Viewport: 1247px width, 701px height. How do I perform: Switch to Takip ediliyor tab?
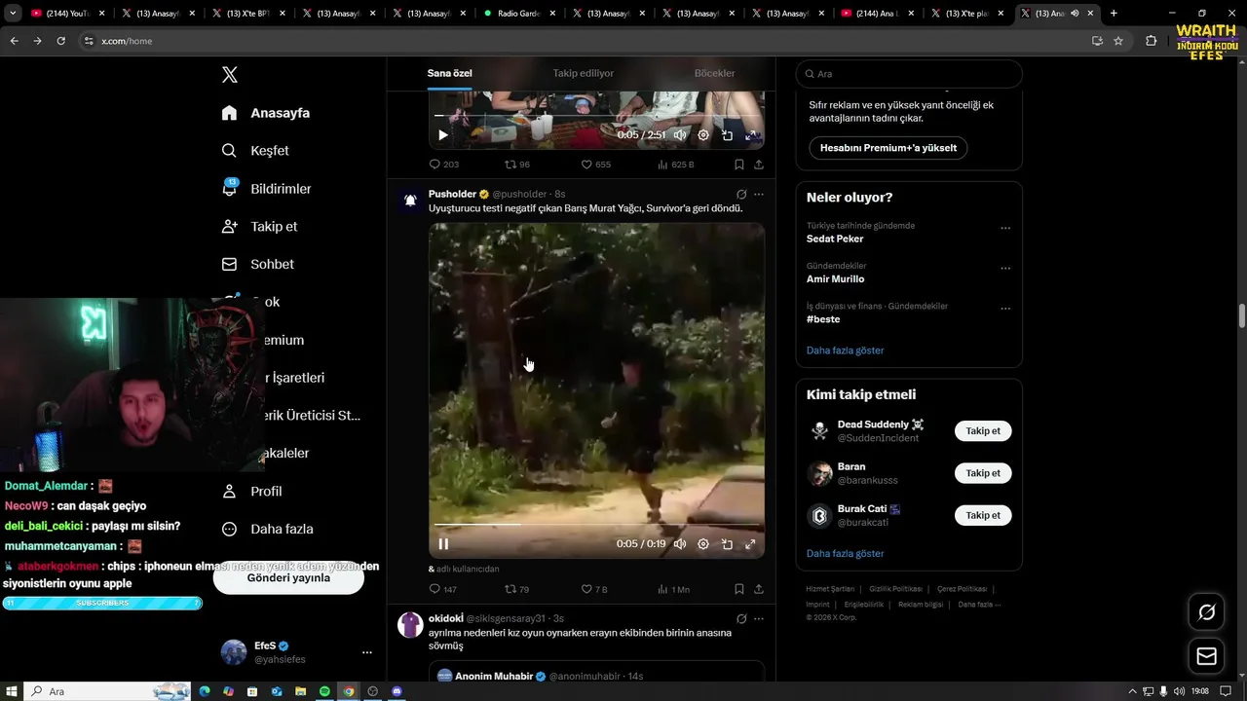point(583,73)
